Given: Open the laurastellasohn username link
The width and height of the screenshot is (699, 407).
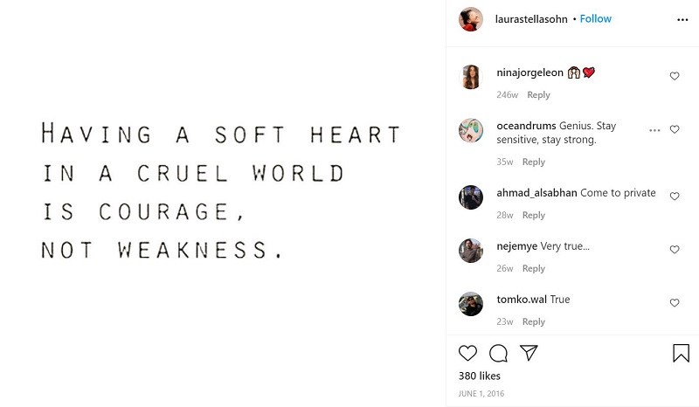Looking at the screenshot, I should (x=530, y=19).
